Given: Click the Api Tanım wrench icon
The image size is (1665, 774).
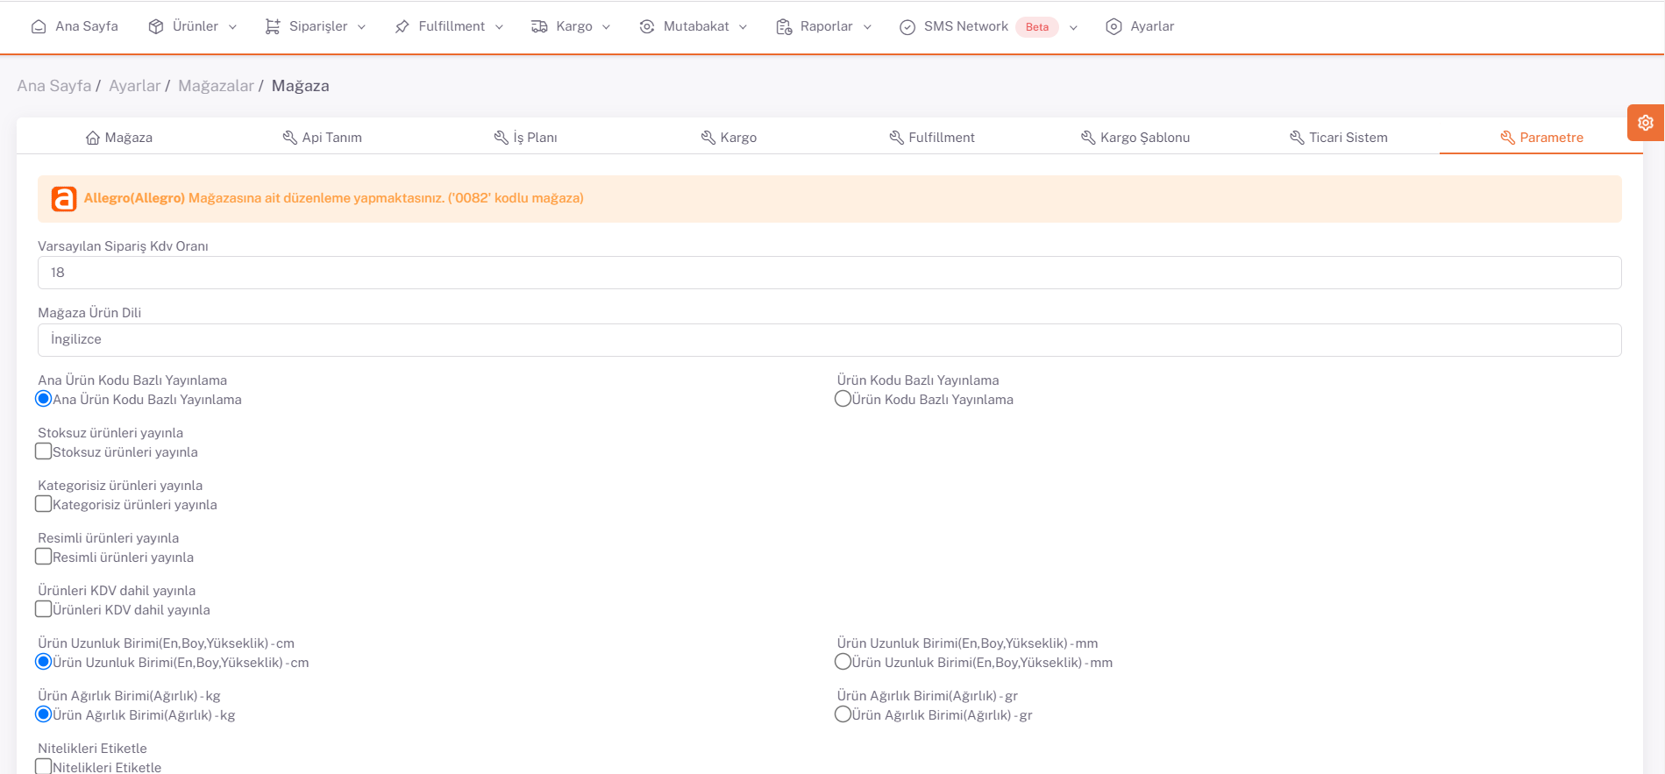Looking at the screenshot, I should click(x=289, y=138).
